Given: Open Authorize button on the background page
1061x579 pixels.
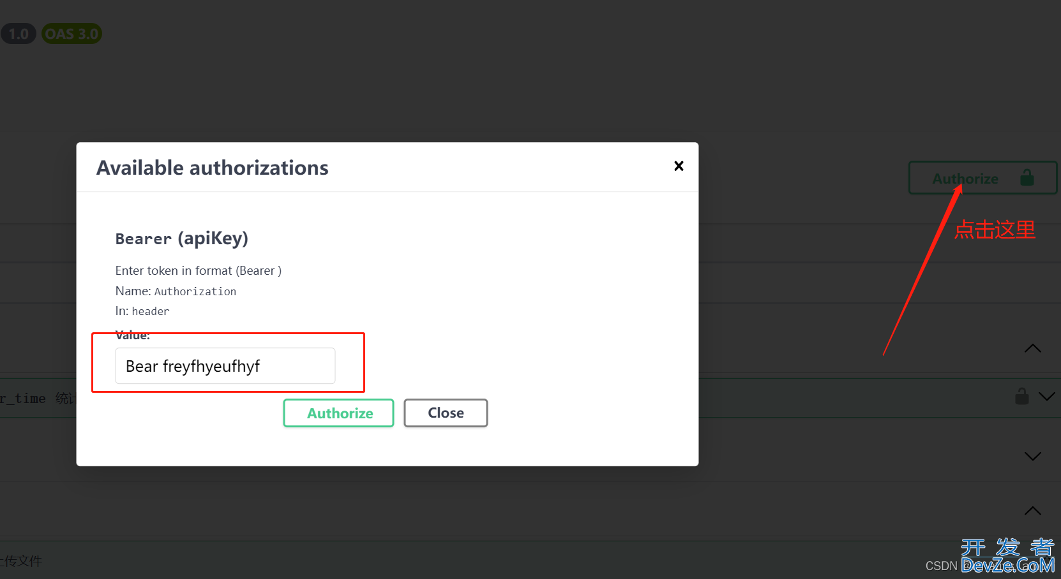Looking at the screenshot, I should [982, 178].
